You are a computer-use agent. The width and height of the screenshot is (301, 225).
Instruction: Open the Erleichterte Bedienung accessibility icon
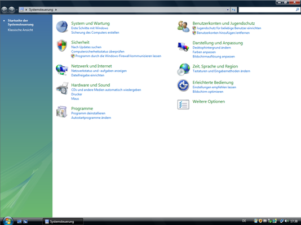click(183, 85)
